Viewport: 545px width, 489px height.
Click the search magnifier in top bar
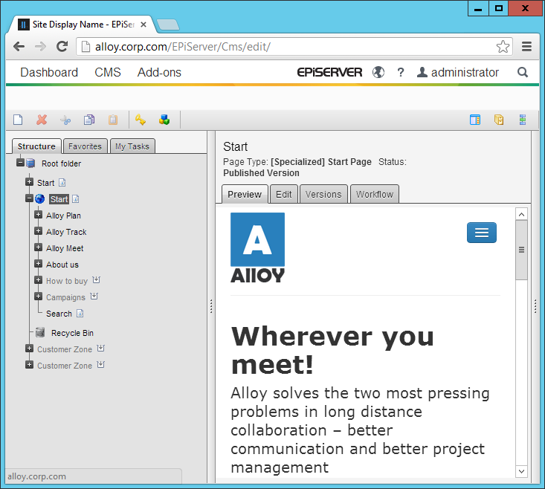[523, 72]
